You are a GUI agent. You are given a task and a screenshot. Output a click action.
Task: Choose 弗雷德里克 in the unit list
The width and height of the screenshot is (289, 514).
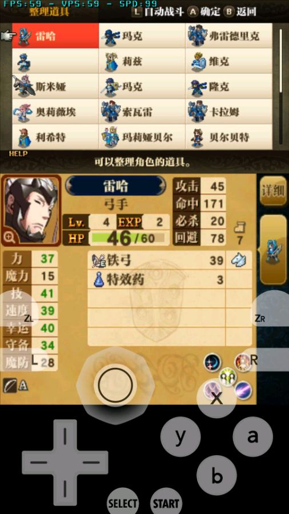coord(228,36)
